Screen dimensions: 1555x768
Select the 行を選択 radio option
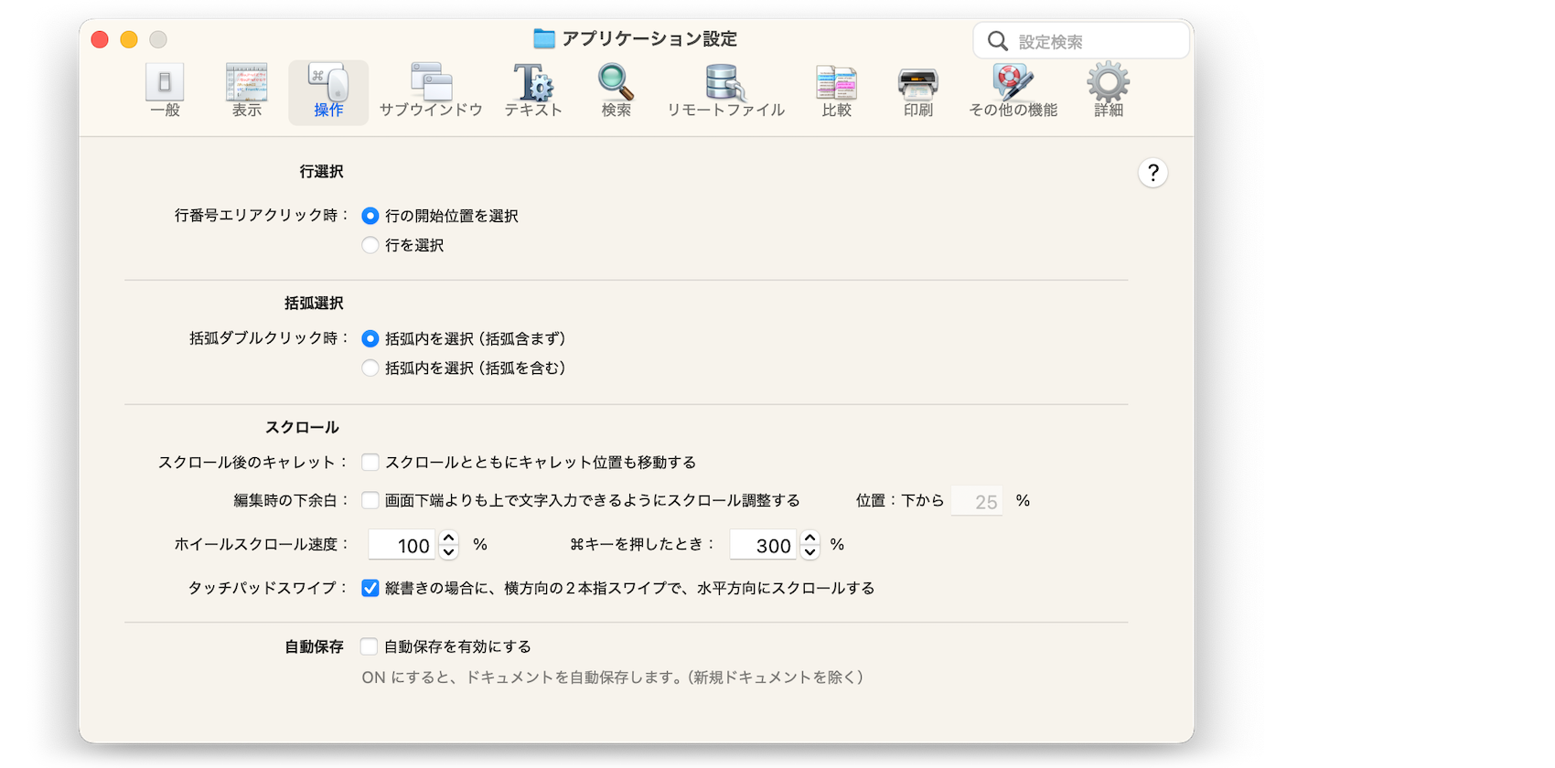click(x=370, y=245)
